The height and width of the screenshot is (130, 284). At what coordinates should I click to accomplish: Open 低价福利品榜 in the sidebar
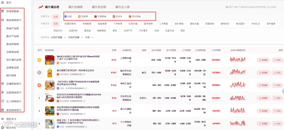point(14,60)
